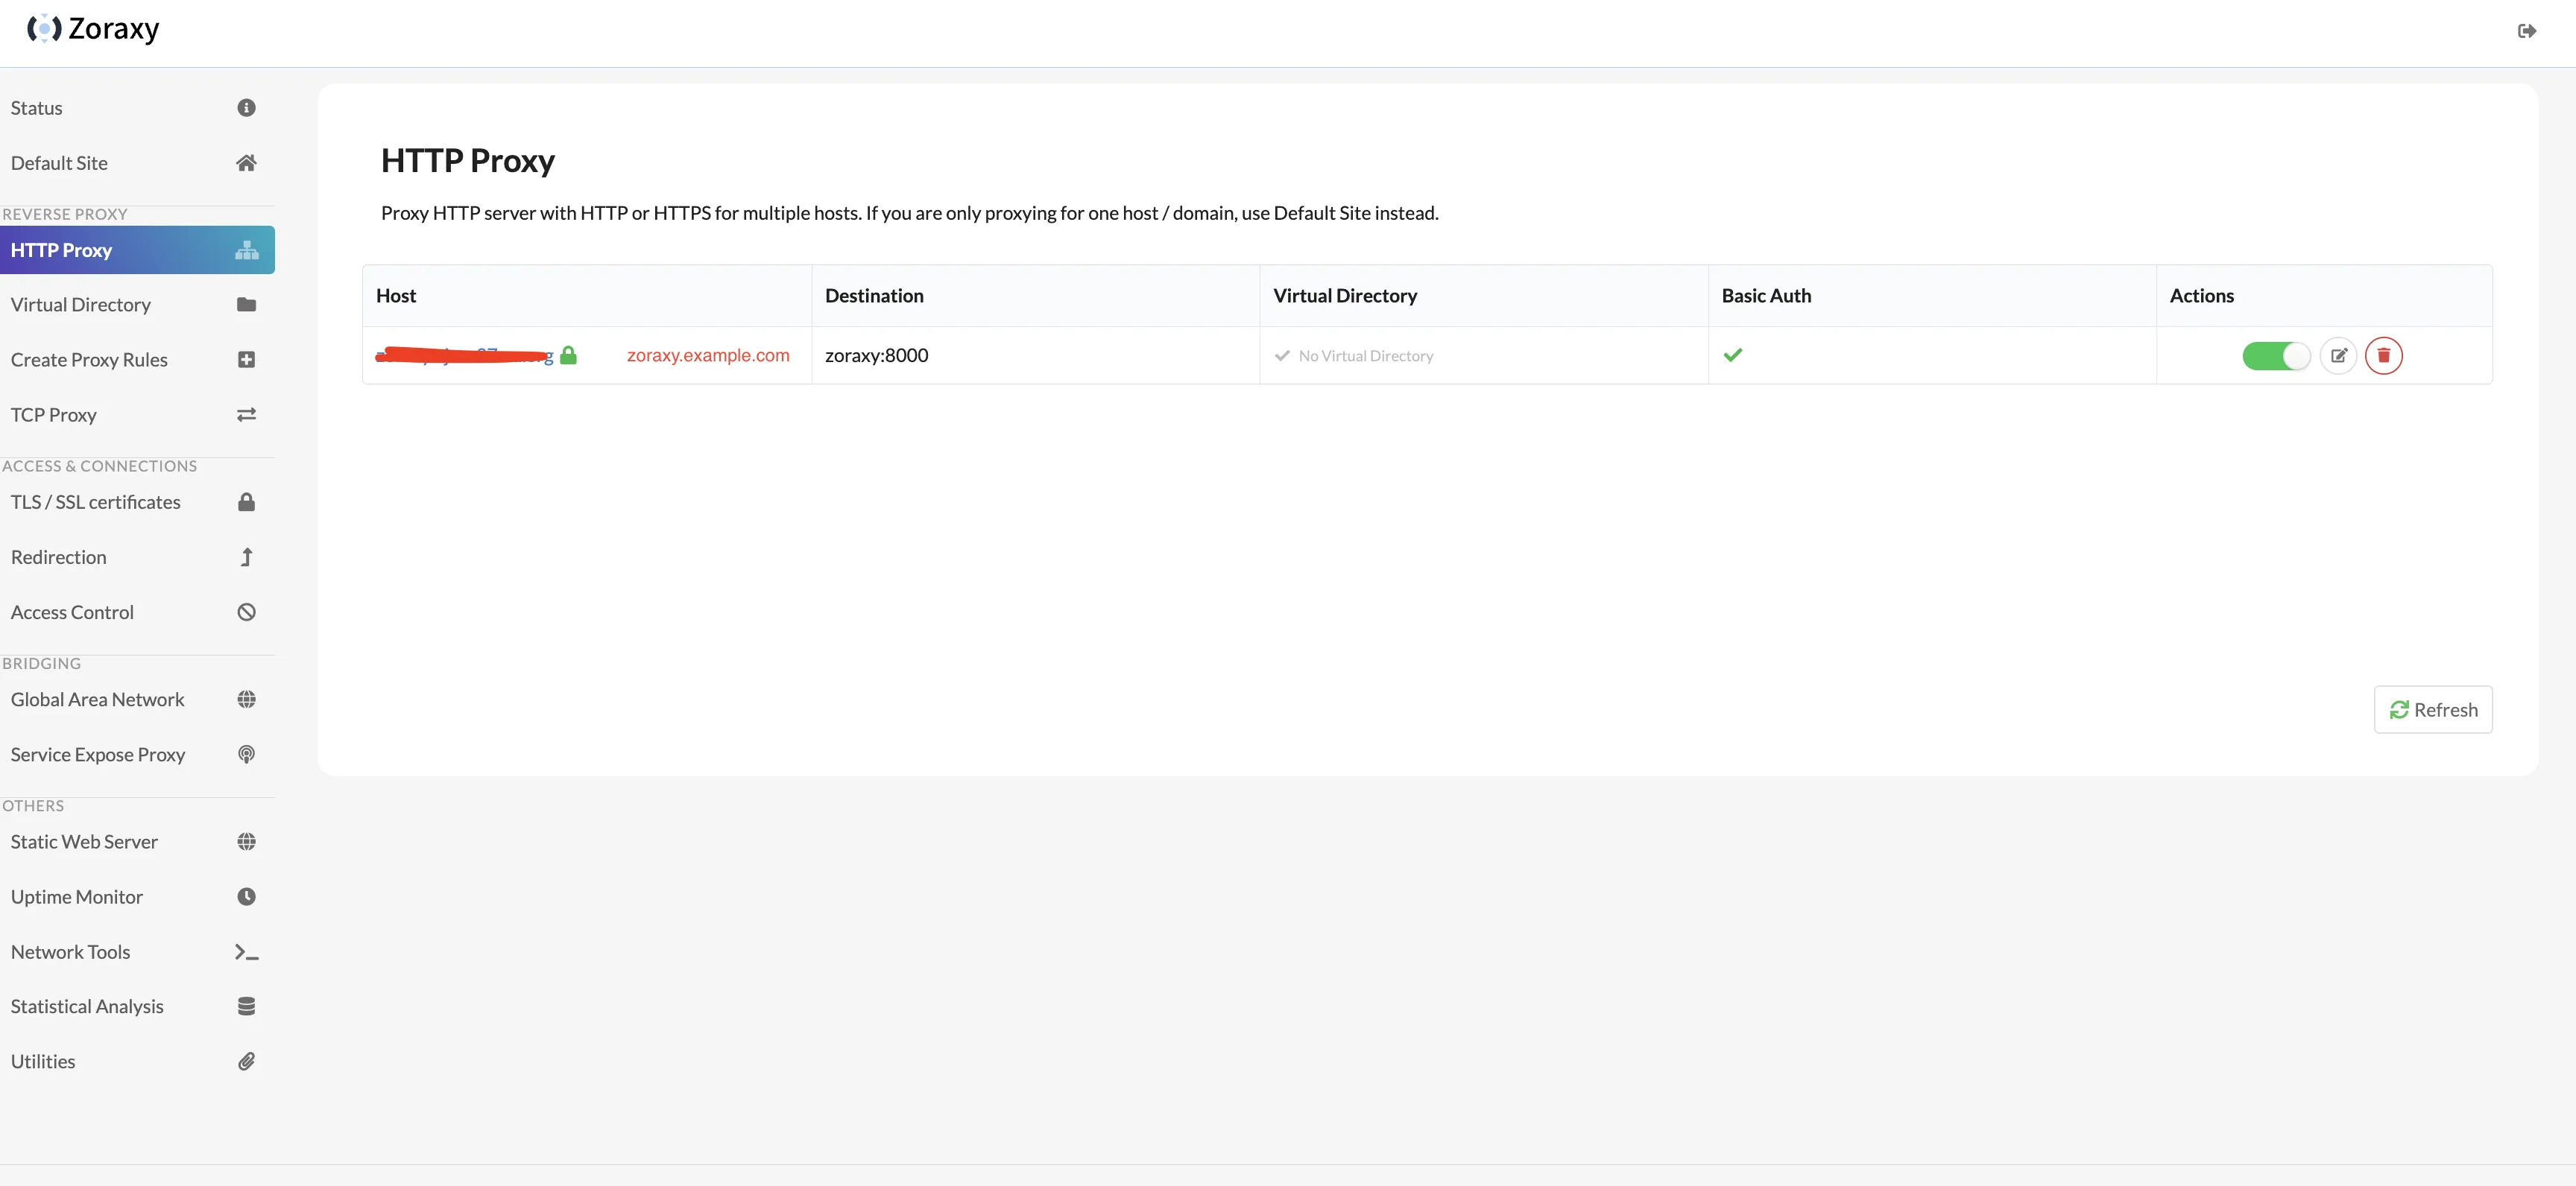The height and width of the screenshot is (1186, 2576).
Task: Click the Access Control ban icon
Action: point(246,612)
